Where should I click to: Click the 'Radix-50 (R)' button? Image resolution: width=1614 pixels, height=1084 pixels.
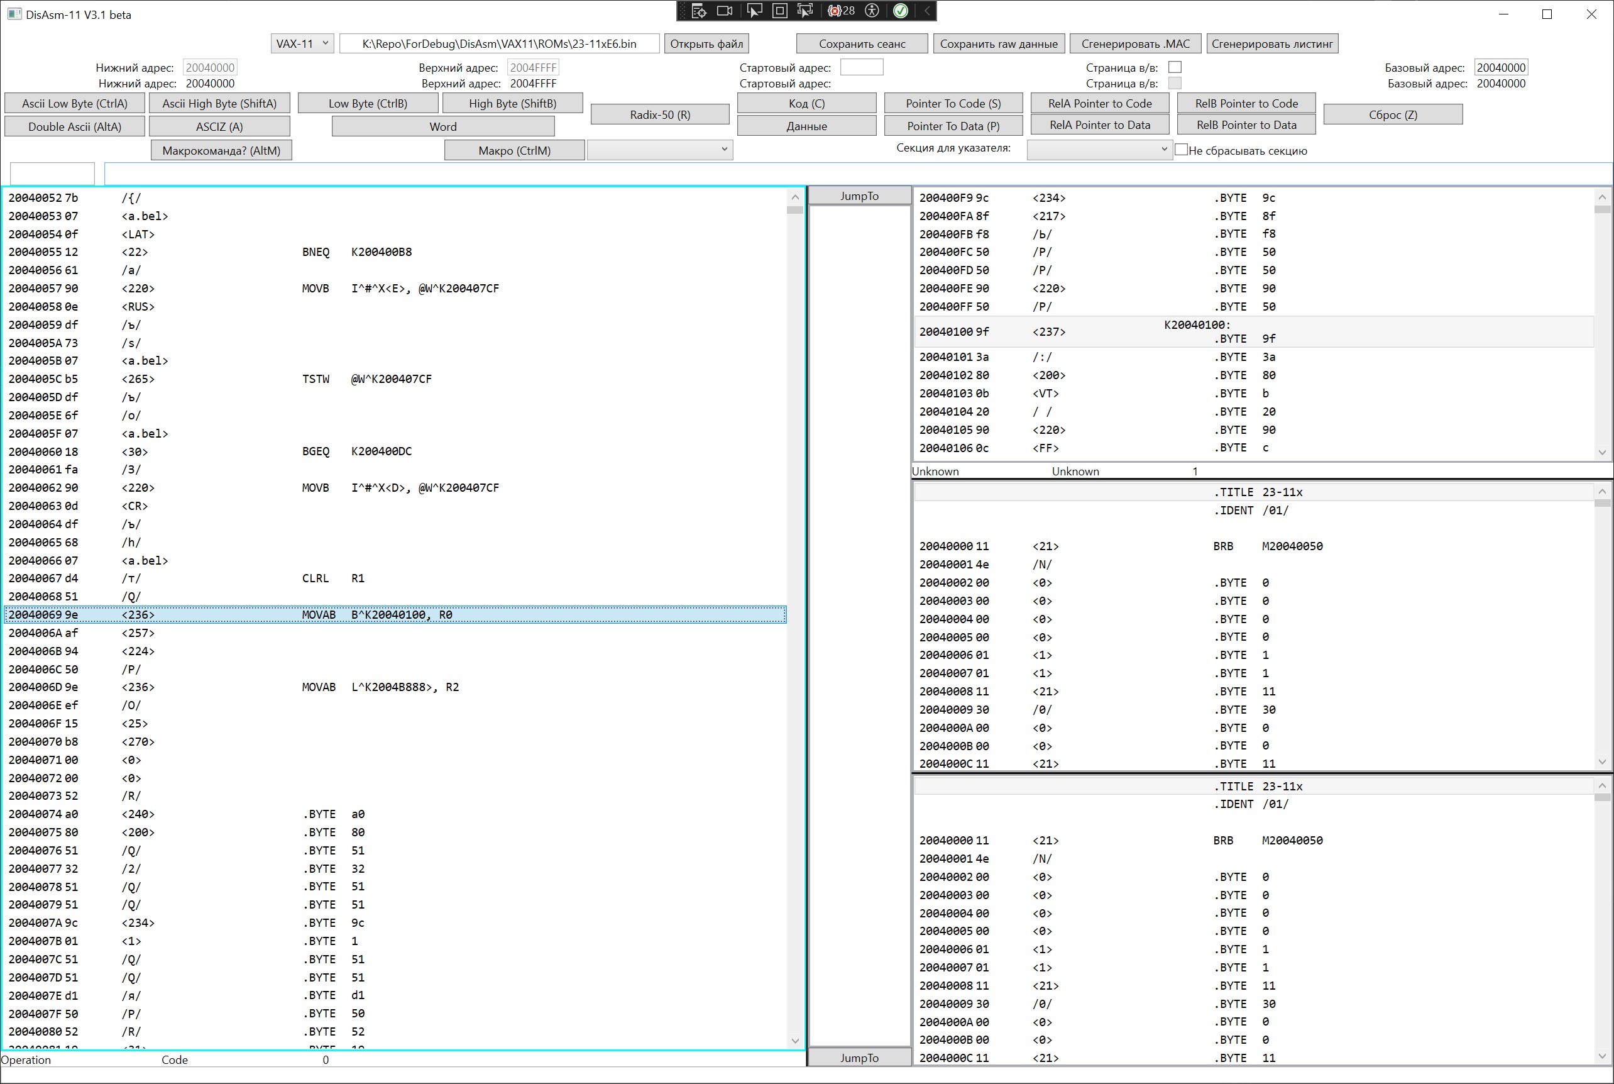coord(659,115)
